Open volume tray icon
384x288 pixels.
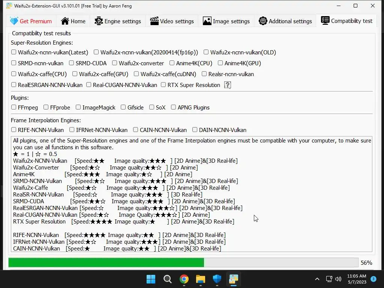point(338,279)
